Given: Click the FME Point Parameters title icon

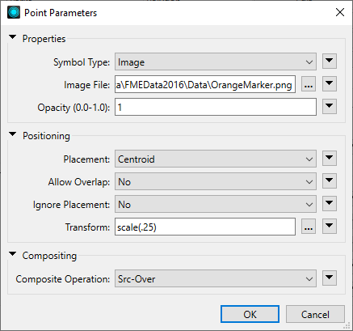Looking at the screenshot, I should (x=14, y=12).
